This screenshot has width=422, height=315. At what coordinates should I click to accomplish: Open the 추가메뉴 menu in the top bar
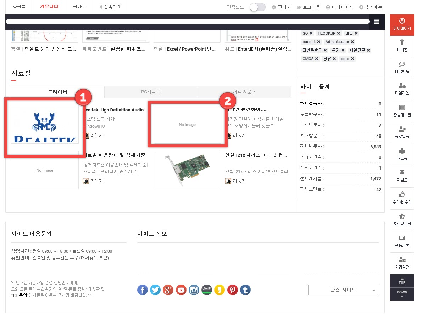371,7
